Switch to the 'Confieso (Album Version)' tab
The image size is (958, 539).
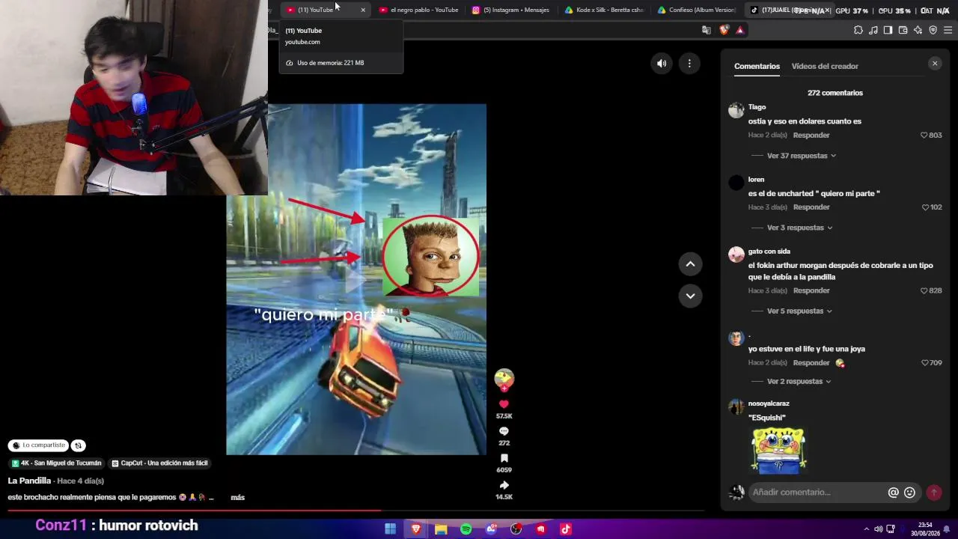[697, 10]
